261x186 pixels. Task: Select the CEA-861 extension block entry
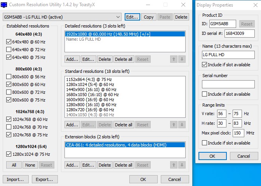point(115,145)
